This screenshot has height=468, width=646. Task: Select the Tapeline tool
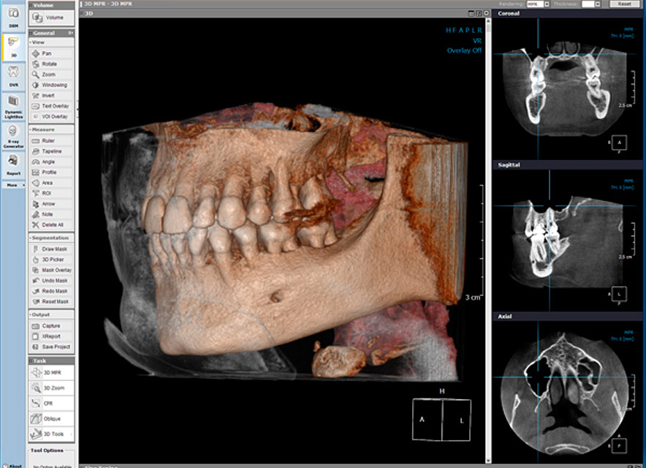(x=51, y=151)
